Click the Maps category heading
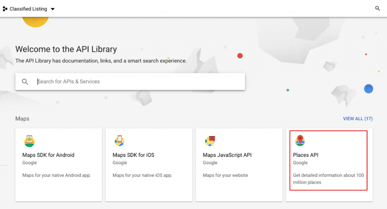Screen dimensions: 387x209 pos(22,119)
